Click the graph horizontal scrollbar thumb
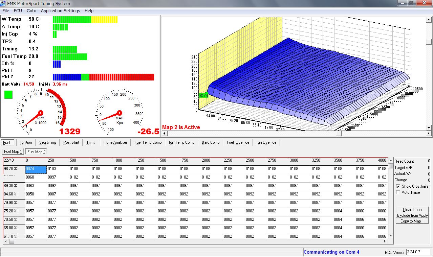433x257 pixels. point(339,134)
